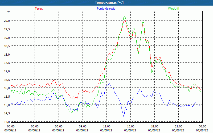213x133 pixels.
Task: Click the "20,0" y-axis value
Action: point(7,21)
